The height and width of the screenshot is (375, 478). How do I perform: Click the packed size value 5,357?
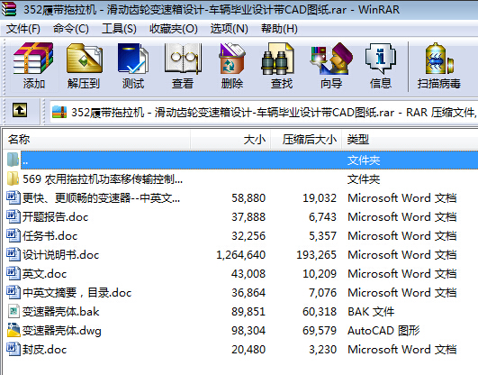(x=322, y=236)
